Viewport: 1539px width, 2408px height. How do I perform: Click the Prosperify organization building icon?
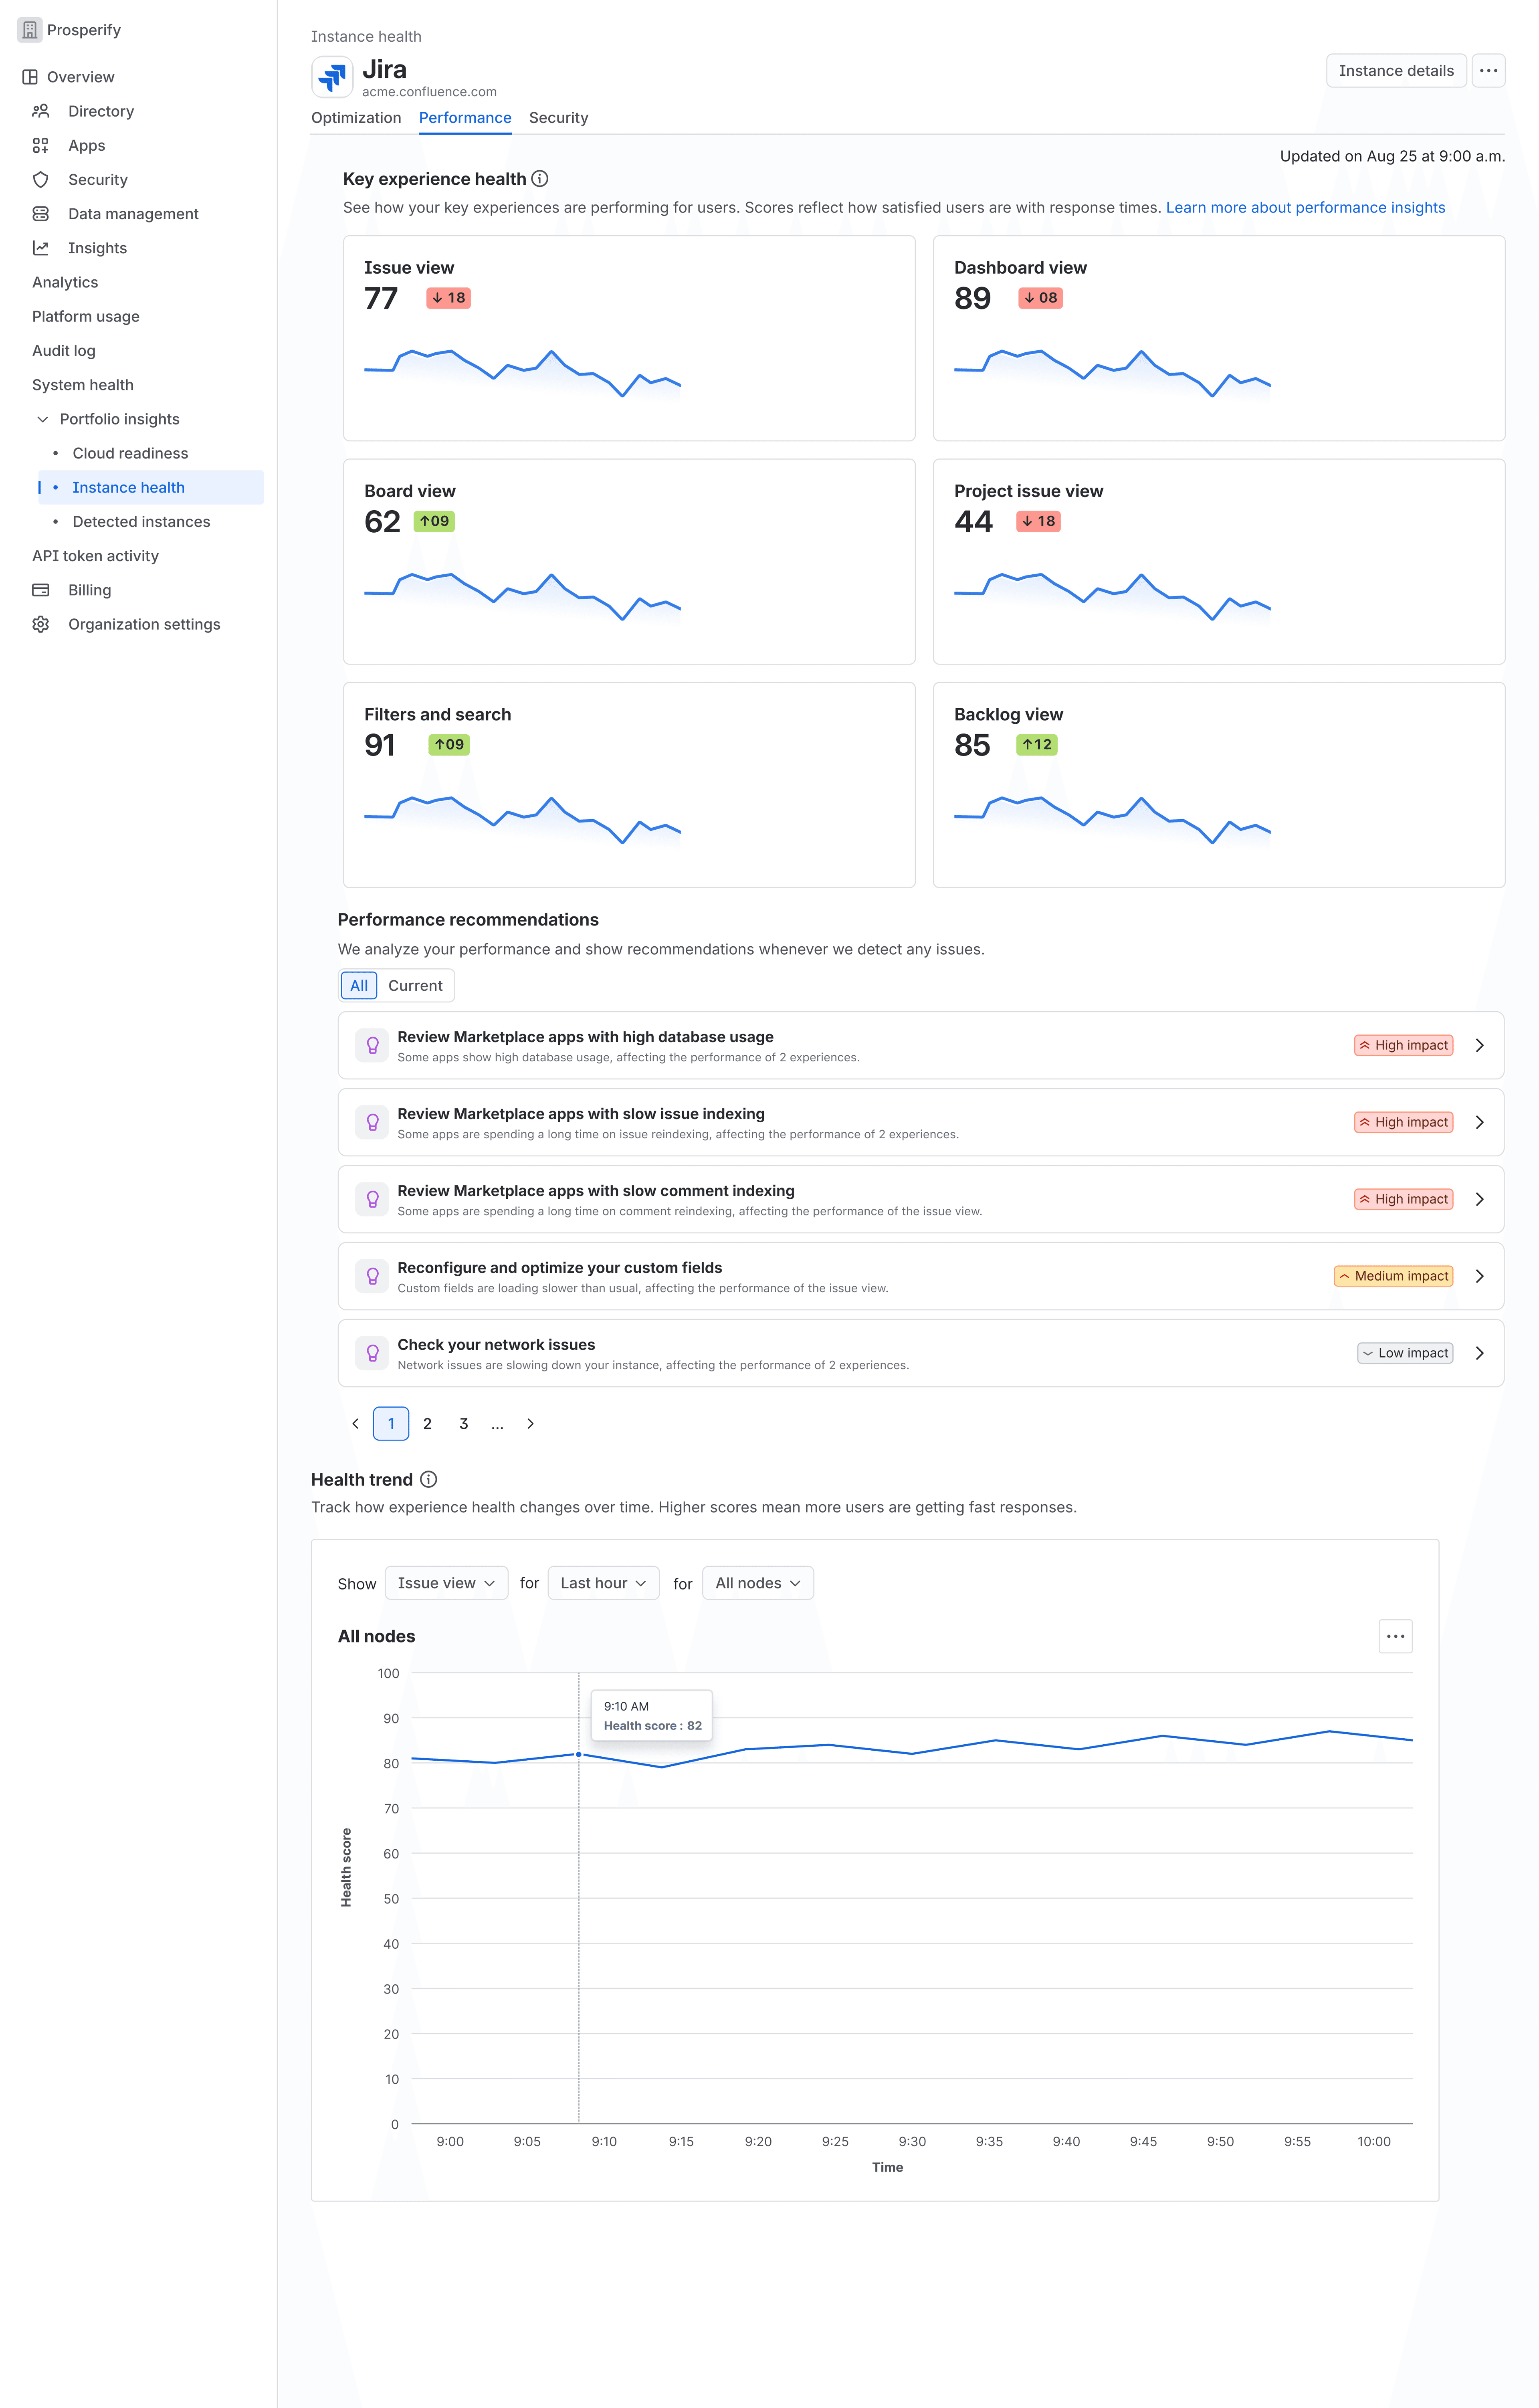tap(30, 30)
